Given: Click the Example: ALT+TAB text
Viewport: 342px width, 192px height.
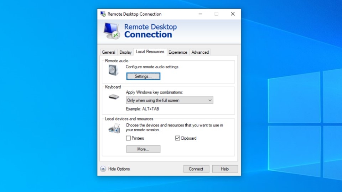Looking at the screenshot, I should tap(142, 109).
